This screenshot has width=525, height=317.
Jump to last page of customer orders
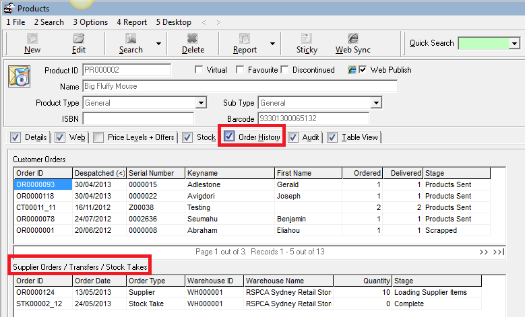coord(498,252)
